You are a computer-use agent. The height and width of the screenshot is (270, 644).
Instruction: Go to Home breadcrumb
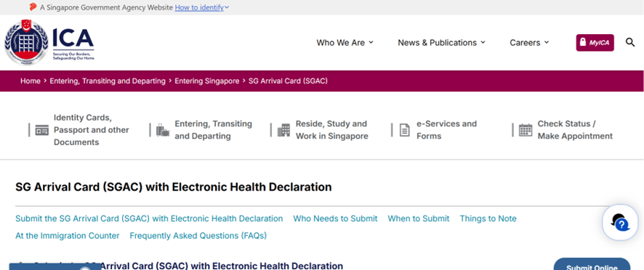tap(31, 81)
